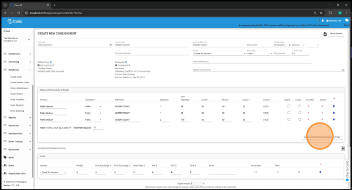
Task: Delete the cost row with trash icon
Action: [320, 172]
